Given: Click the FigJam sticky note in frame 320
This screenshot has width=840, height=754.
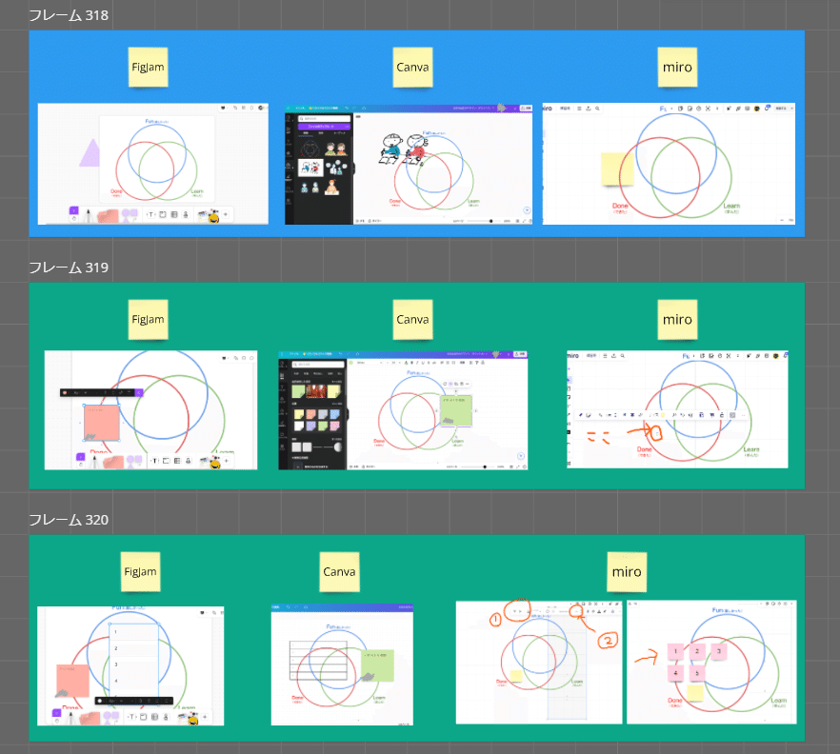Looking at the screenshot, I should pyautogui.click(x=140, y=571).
